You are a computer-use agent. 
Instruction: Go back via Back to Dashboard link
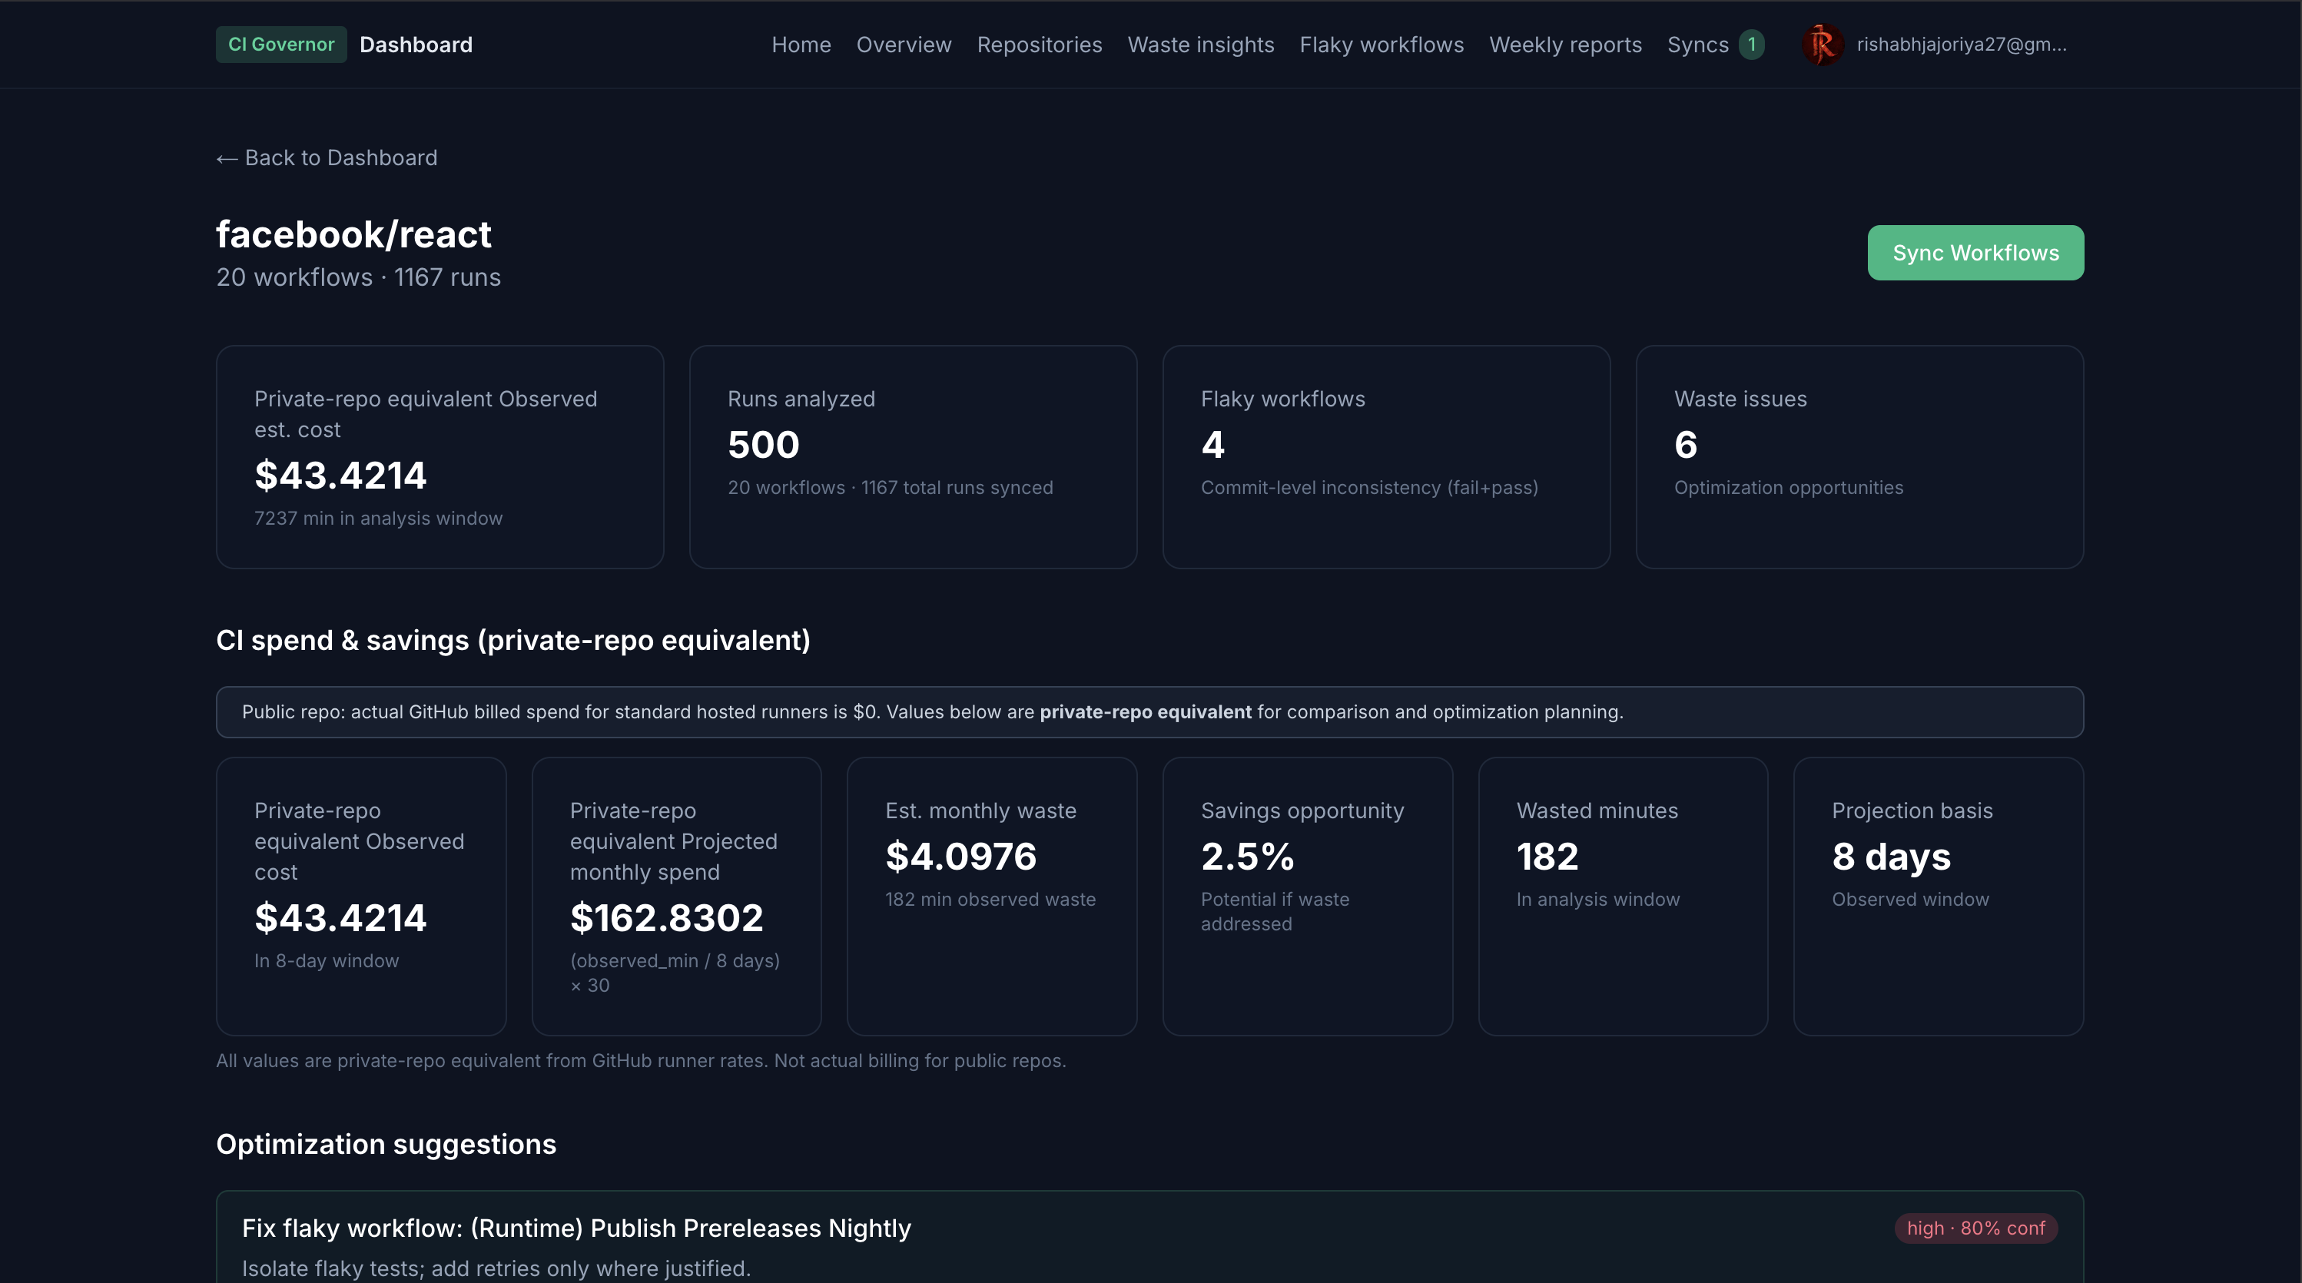coord(327,158)
